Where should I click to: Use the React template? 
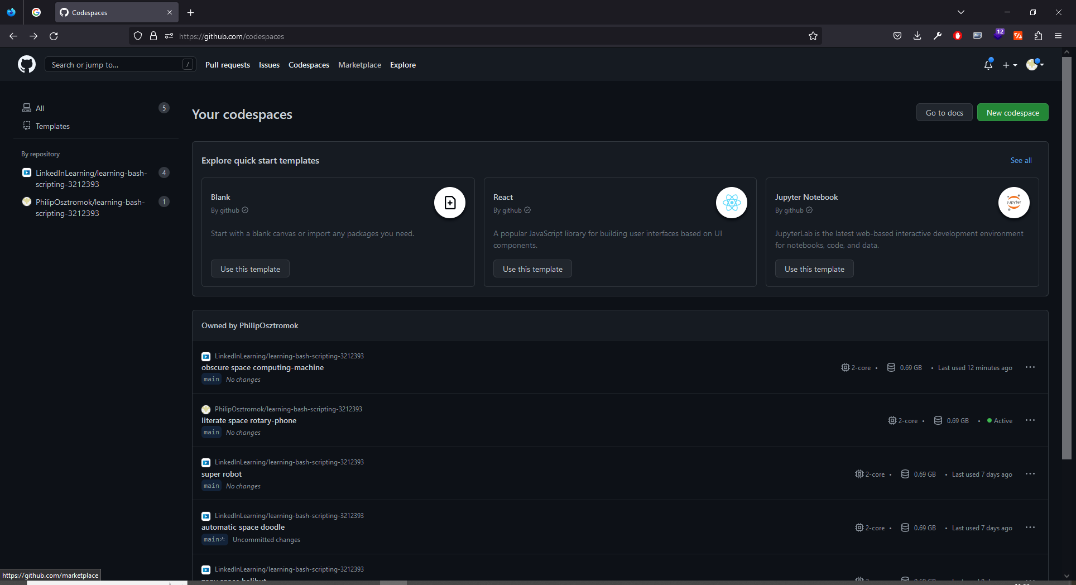[x=532, y=269]
